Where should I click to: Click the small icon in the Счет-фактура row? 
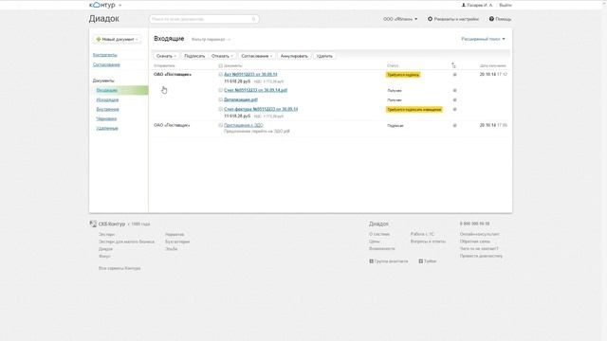(455, 110)
